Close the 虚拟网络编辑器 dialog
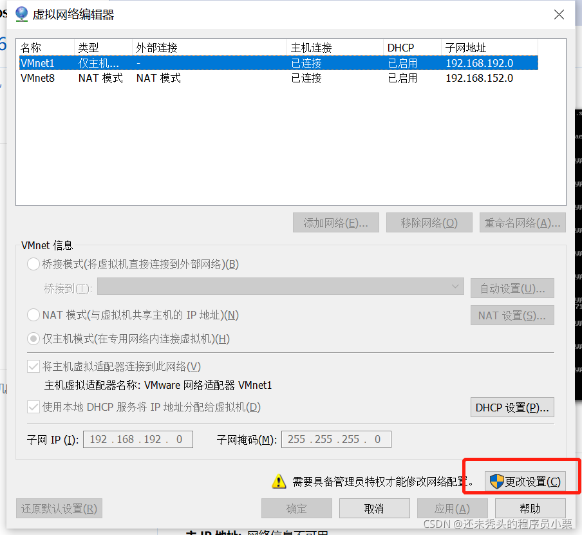The height and width of the screenshot is (535, 582). tap(559, 15)
